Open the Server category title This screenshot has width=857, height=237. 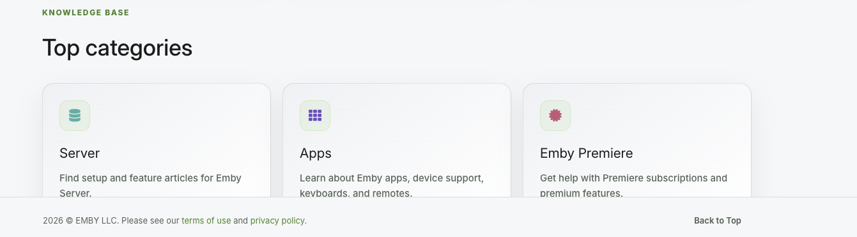[x=80, y=153]
